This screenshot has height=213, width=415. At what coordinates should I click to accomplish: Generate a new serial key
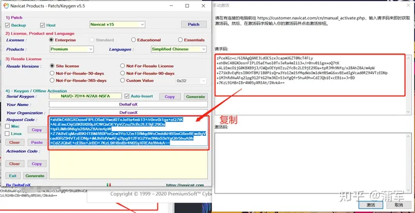195,97
